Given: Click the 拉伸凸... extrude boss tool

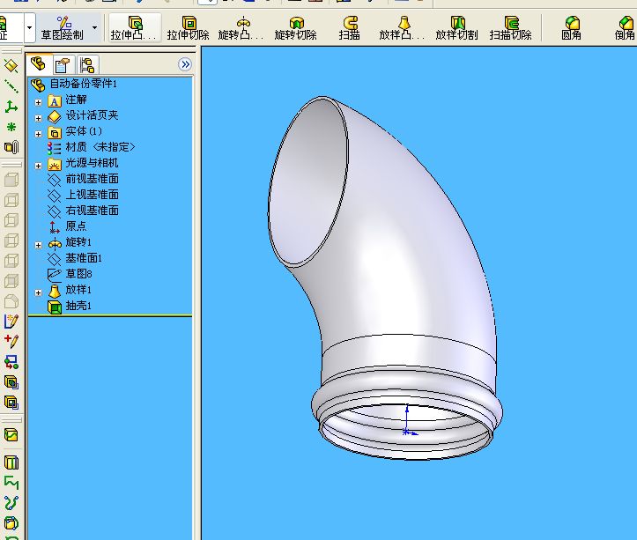Looking at the screenshot, I should (135, 28).
